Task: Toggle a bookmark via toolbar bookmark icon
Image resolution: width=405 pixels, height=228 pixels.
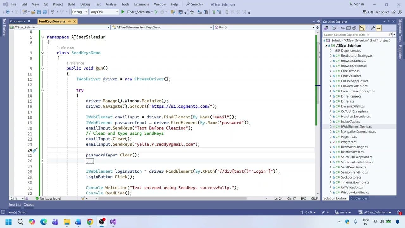Action: click(x=227, y=12)
